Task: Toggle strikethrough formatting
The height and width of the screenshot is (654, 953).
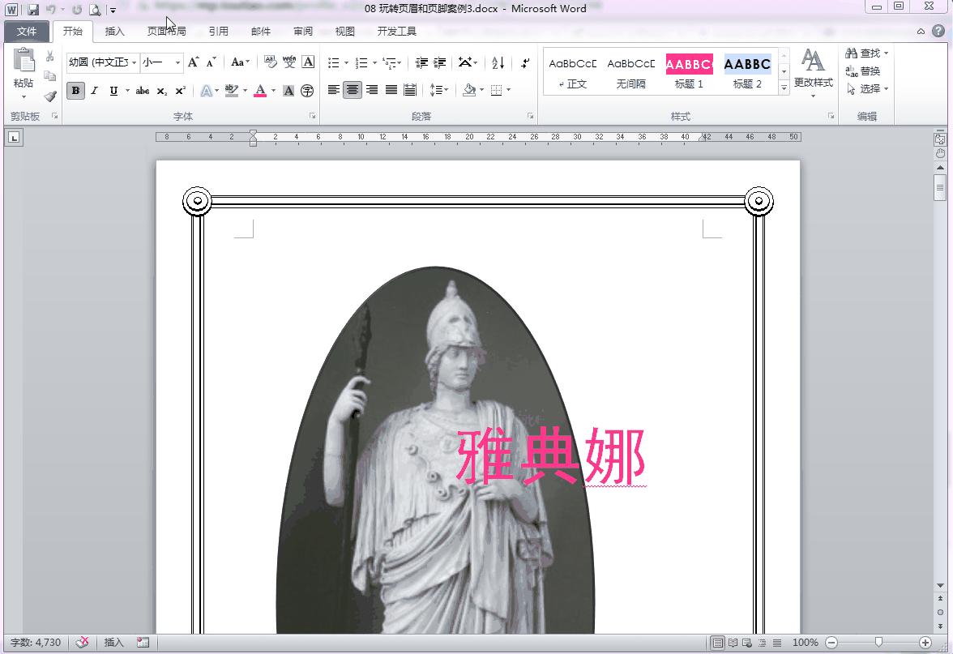Action: [142, 91]
